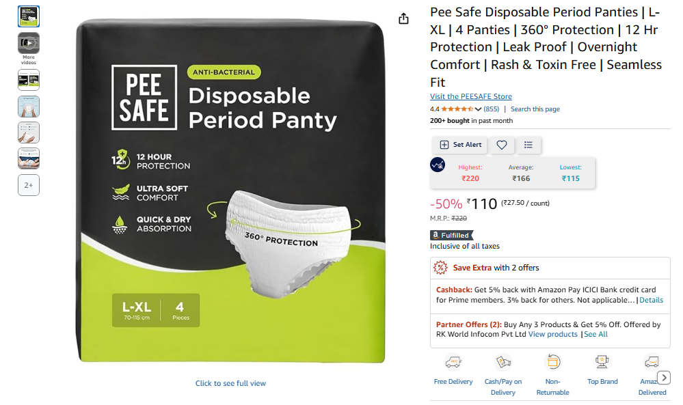This screenshot has width=683, height=405.
Task: Click the Cash/Pay on Delivery icon
Action: pos(503,362)
